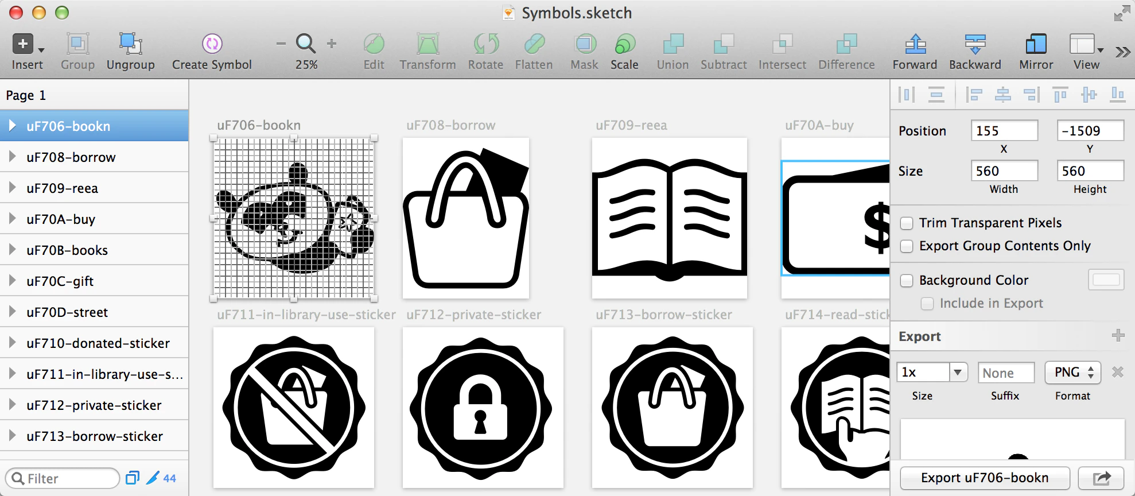Click the Page 1 header
1135x496 pixels.
(x=94, y=95)
